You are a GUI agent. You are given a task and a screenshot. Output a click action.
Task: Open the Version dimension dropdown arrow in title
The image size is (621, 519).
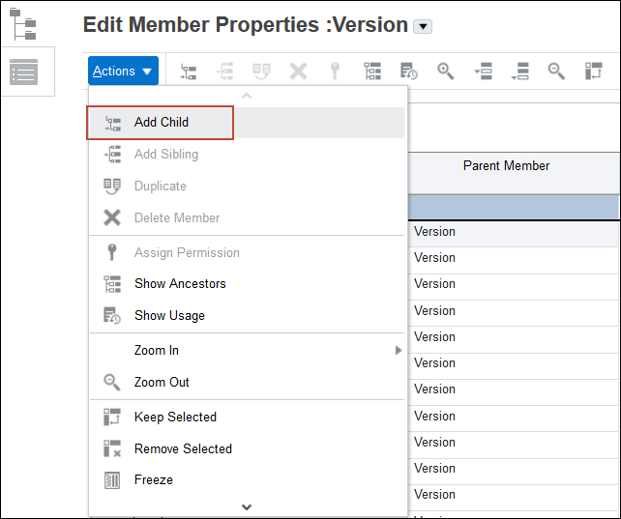pos(423,26)
